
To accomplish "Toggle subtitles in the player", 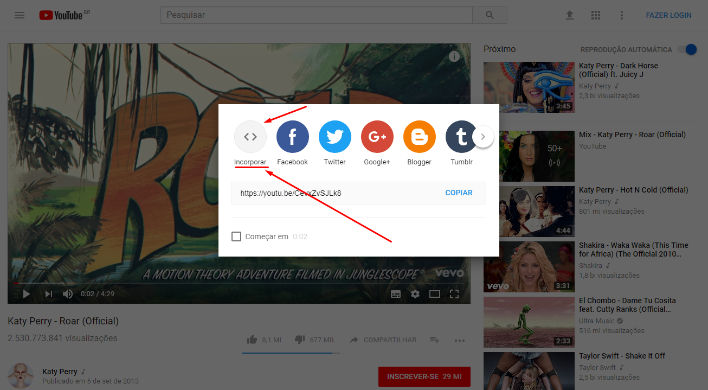I will point(396,294).
